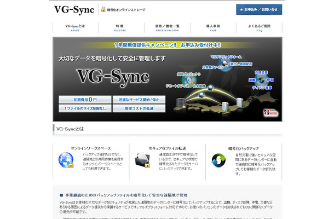
Task: Click the globe with lock icon for オンラインワークスペース
Action: (x=66, y=160)
